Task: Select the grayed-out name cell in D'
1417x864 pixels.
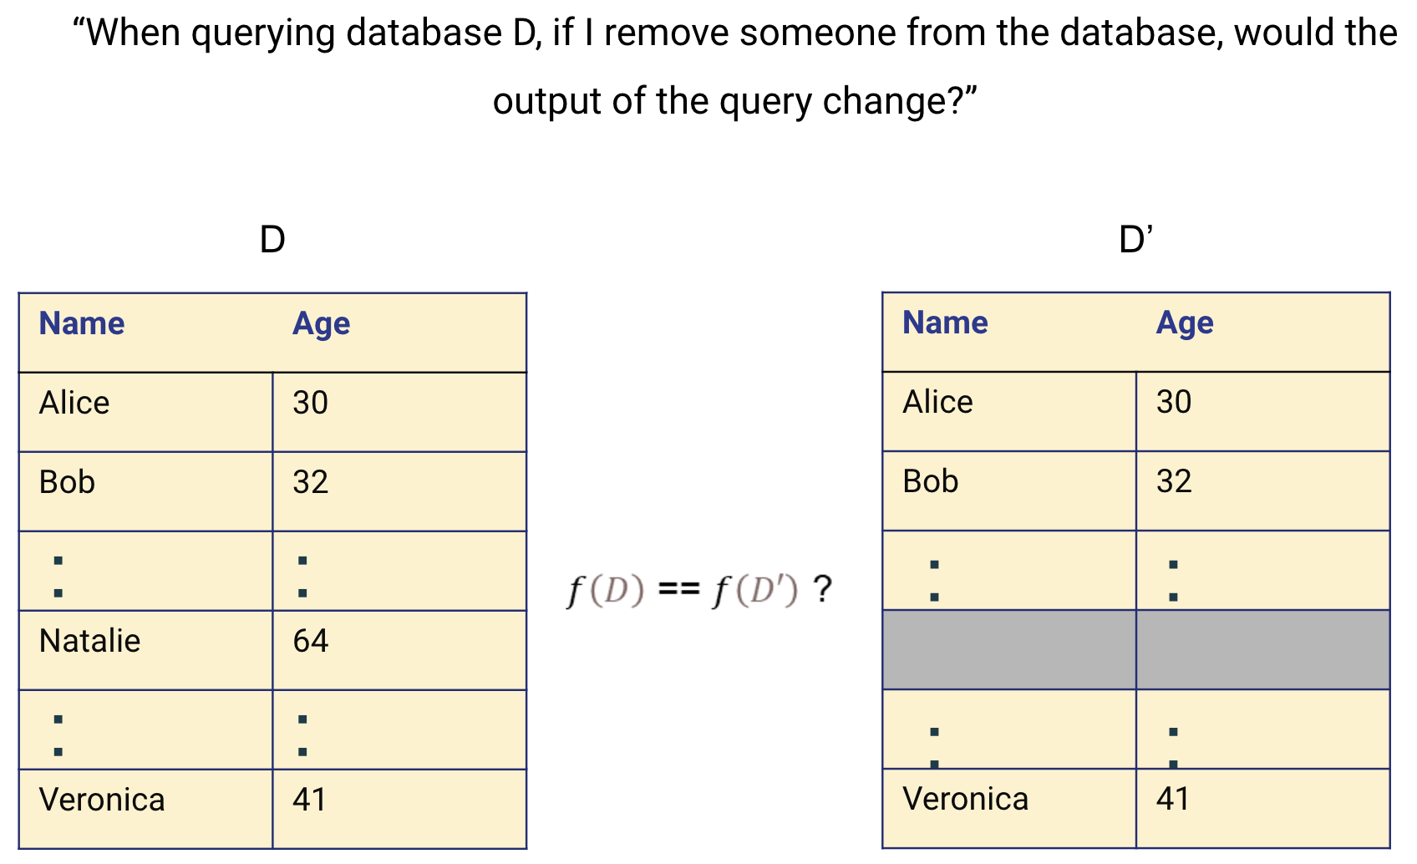Action: [x=1009, y=649]
